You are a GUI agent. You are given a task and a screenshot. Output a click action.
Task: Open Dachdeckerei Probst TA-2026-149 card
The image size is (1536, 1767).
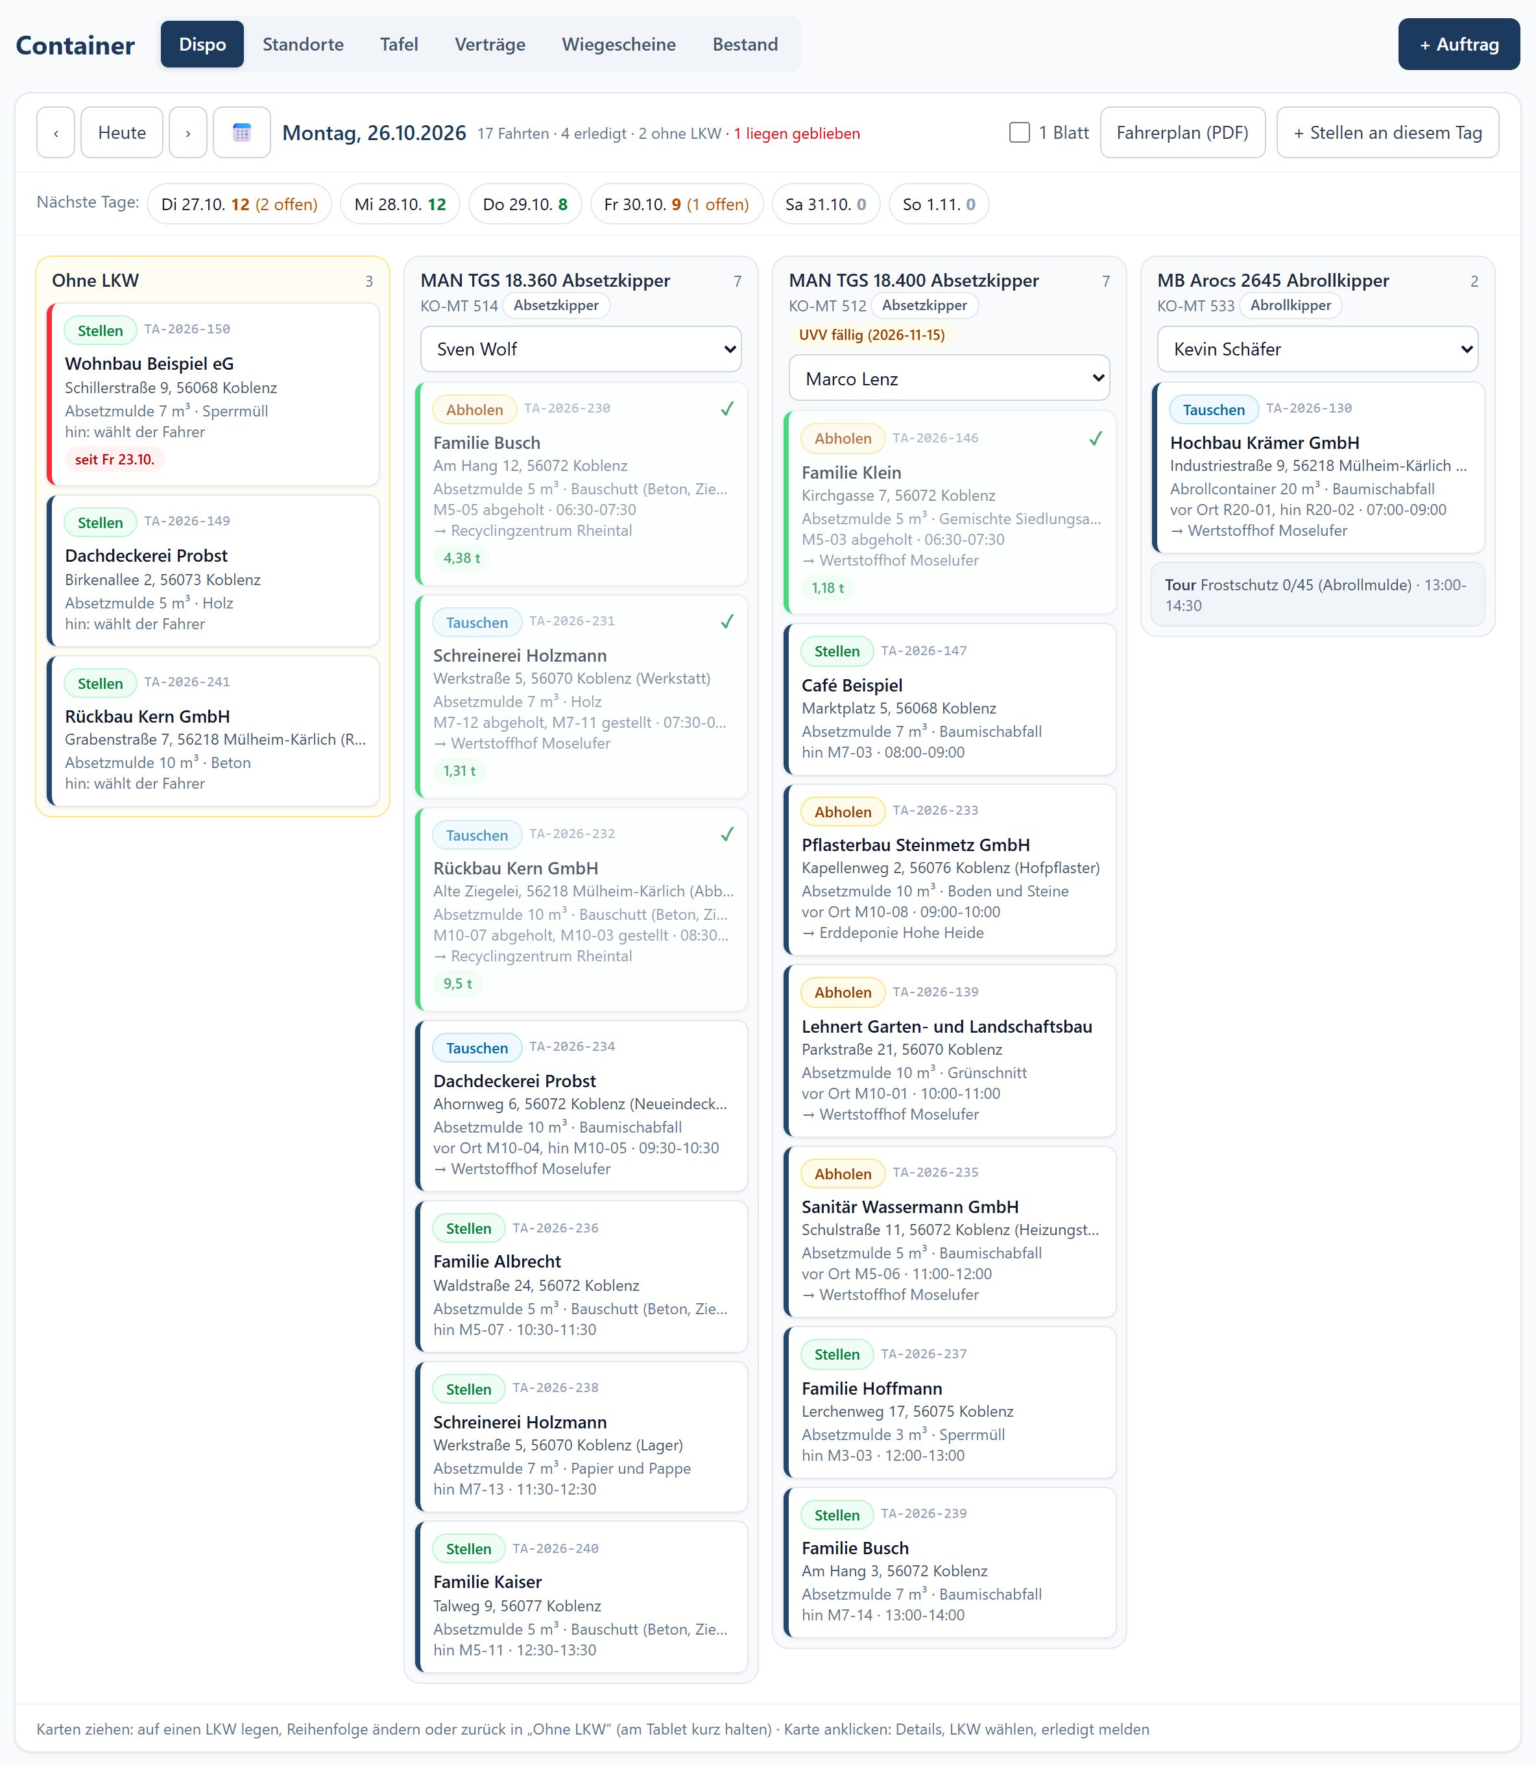tap(213, 571)
